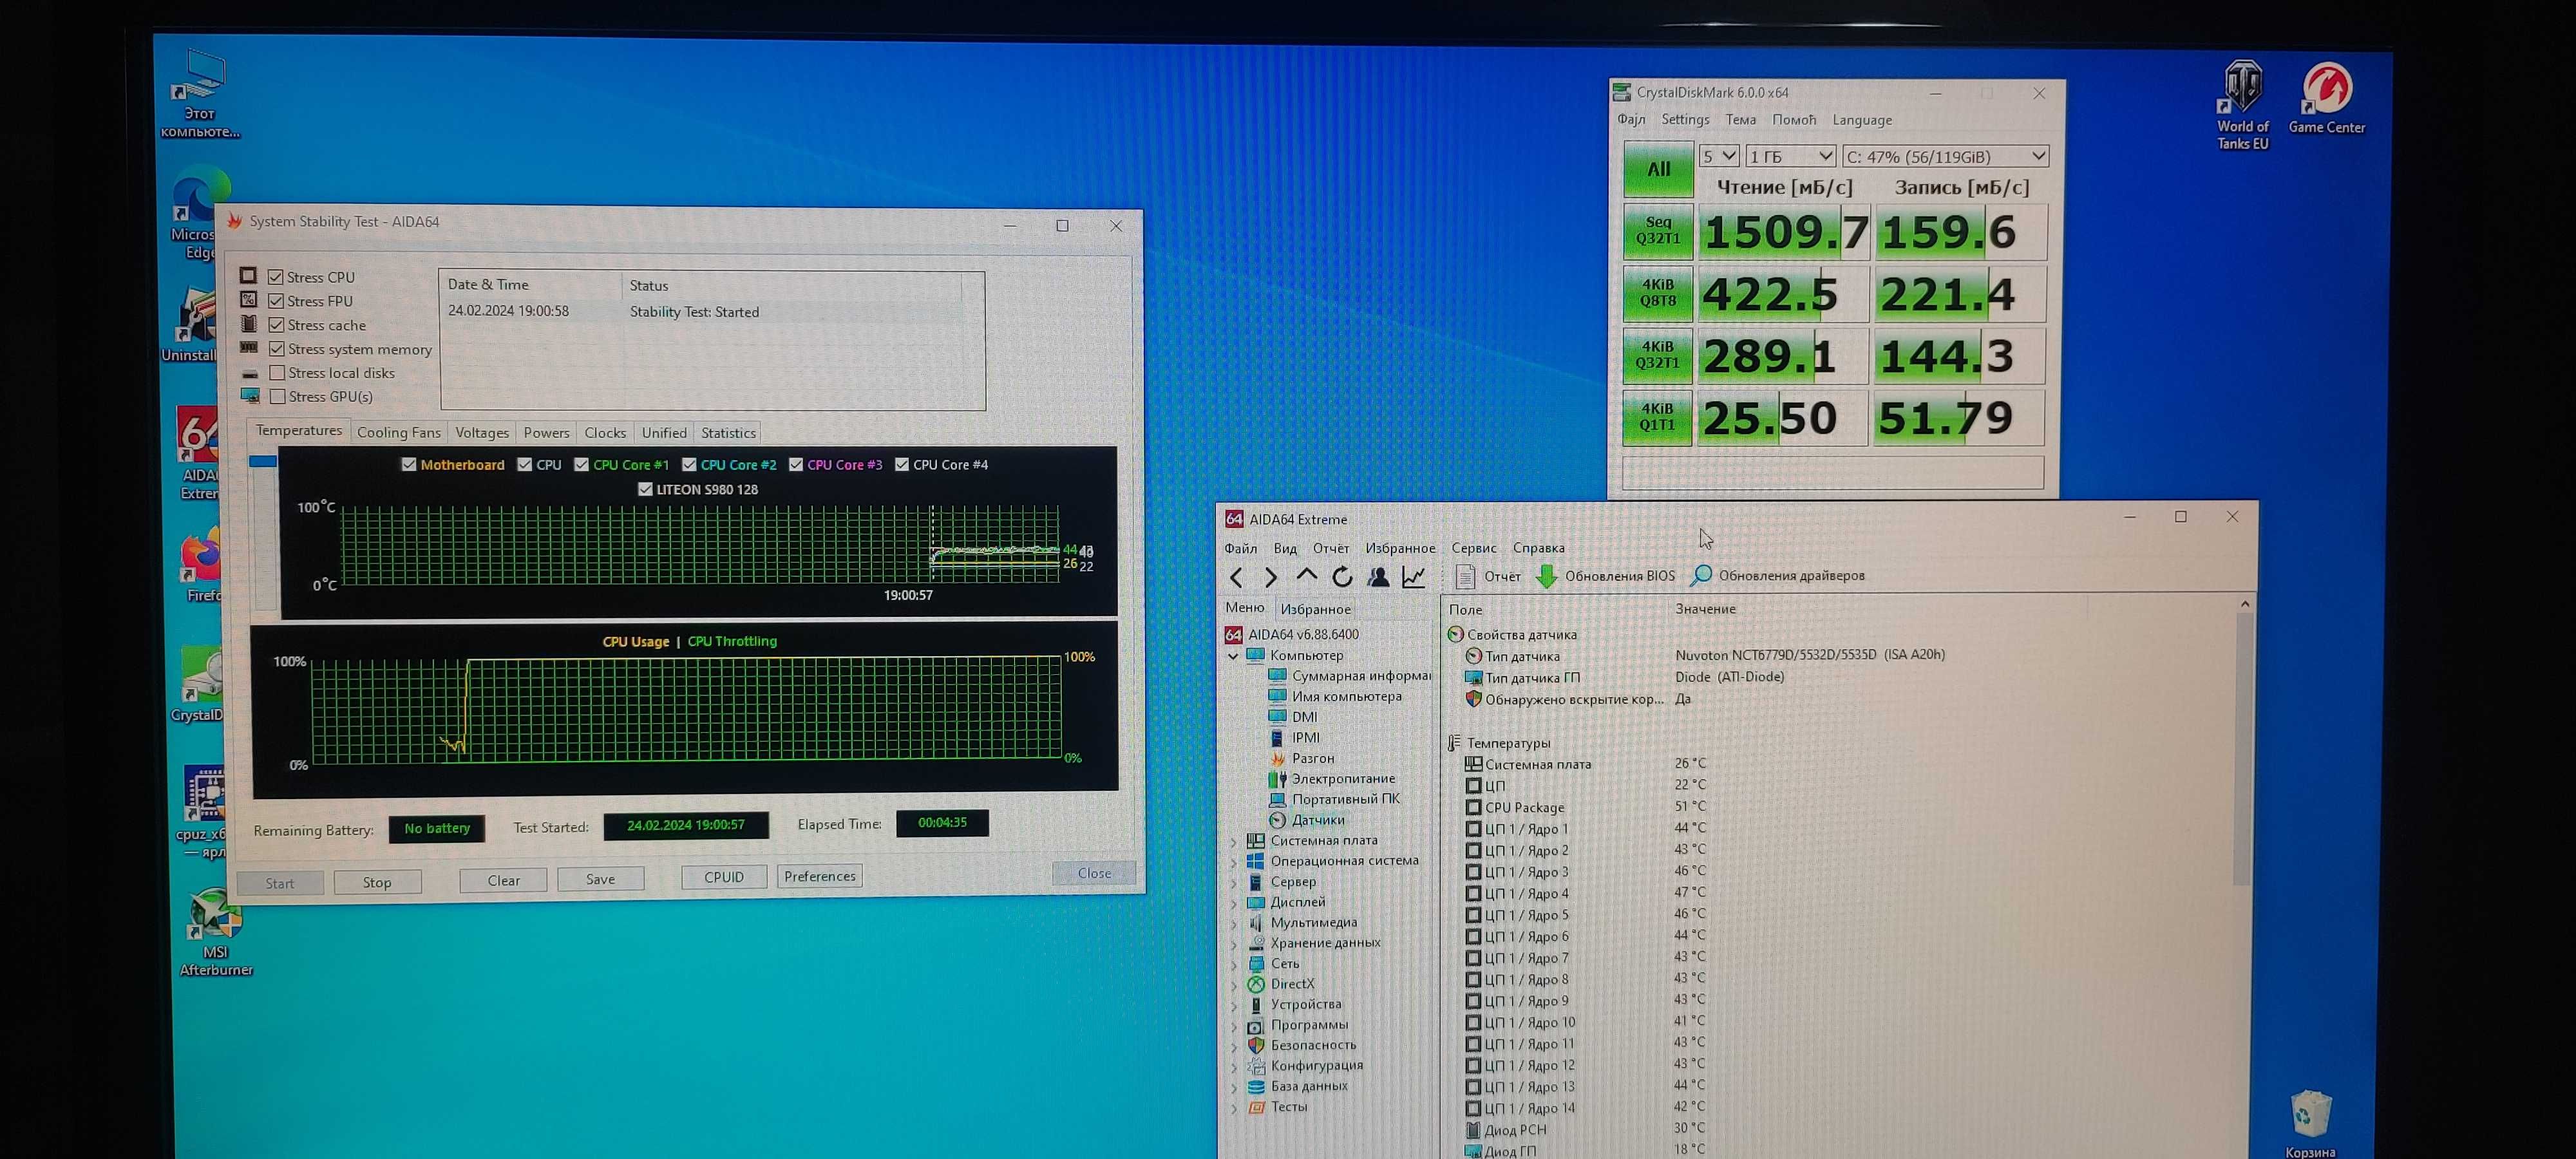This screenshot has height=1159, width=2576.
Task: Refresh the AIDA64 Extreme view
Action: click(x=1342, y=576)
